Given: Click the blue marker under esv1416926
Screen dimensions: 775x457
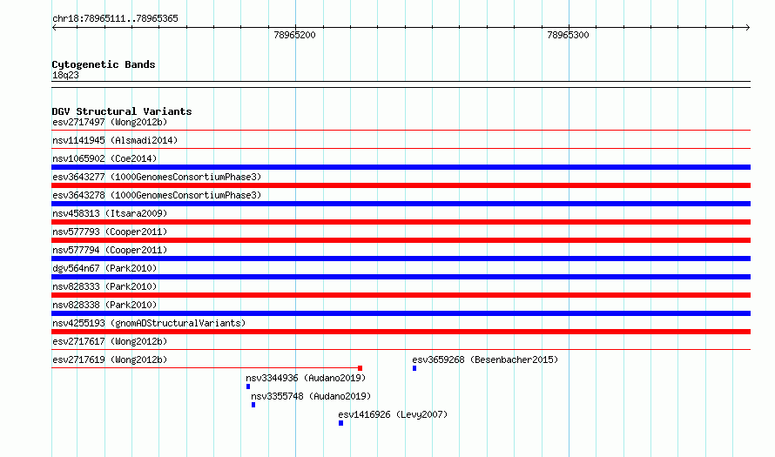Looking at the screenshot, I should (x=340, y=423).
